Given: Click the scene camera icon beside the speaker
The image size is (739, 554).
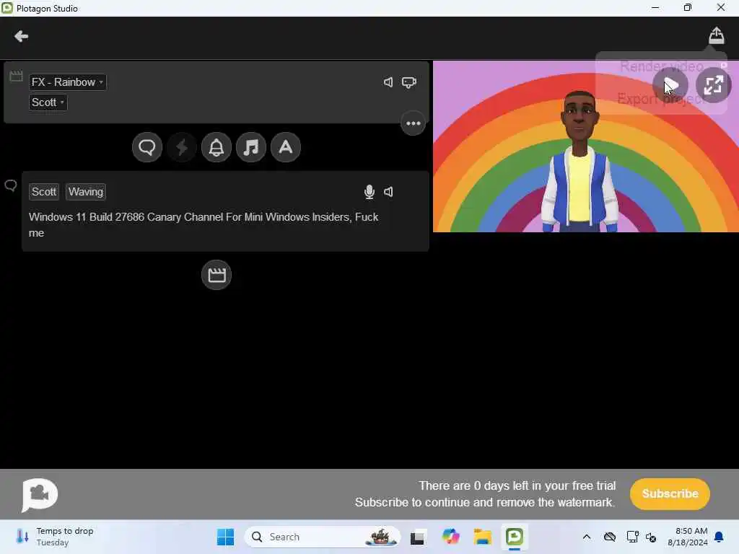Looking at the screenshot, I should (409, 82).
